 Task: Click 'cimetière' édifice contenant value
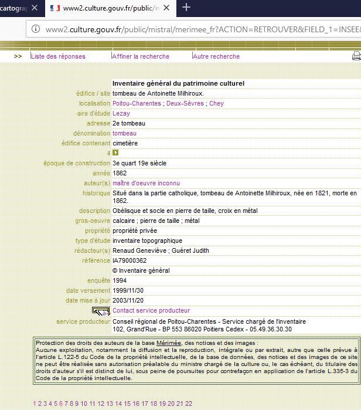point(125,143)
